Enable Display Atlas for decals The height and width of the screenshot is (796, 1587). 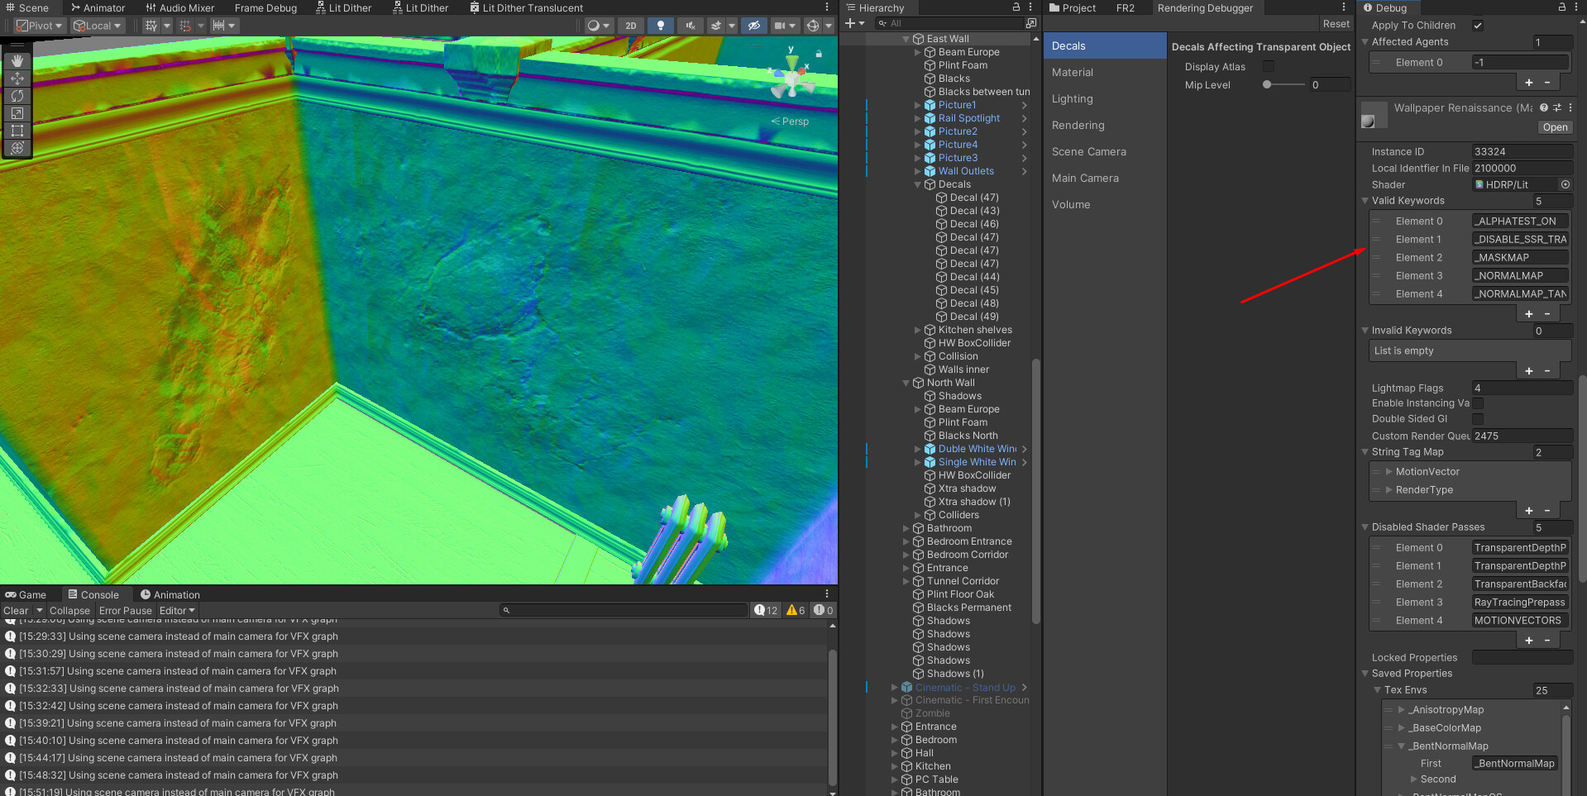click(x=1269, y=66)
